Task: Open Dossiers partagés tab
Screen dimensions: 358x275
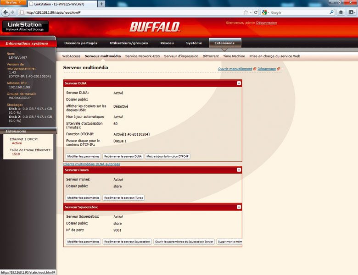Action: point(81,43)
